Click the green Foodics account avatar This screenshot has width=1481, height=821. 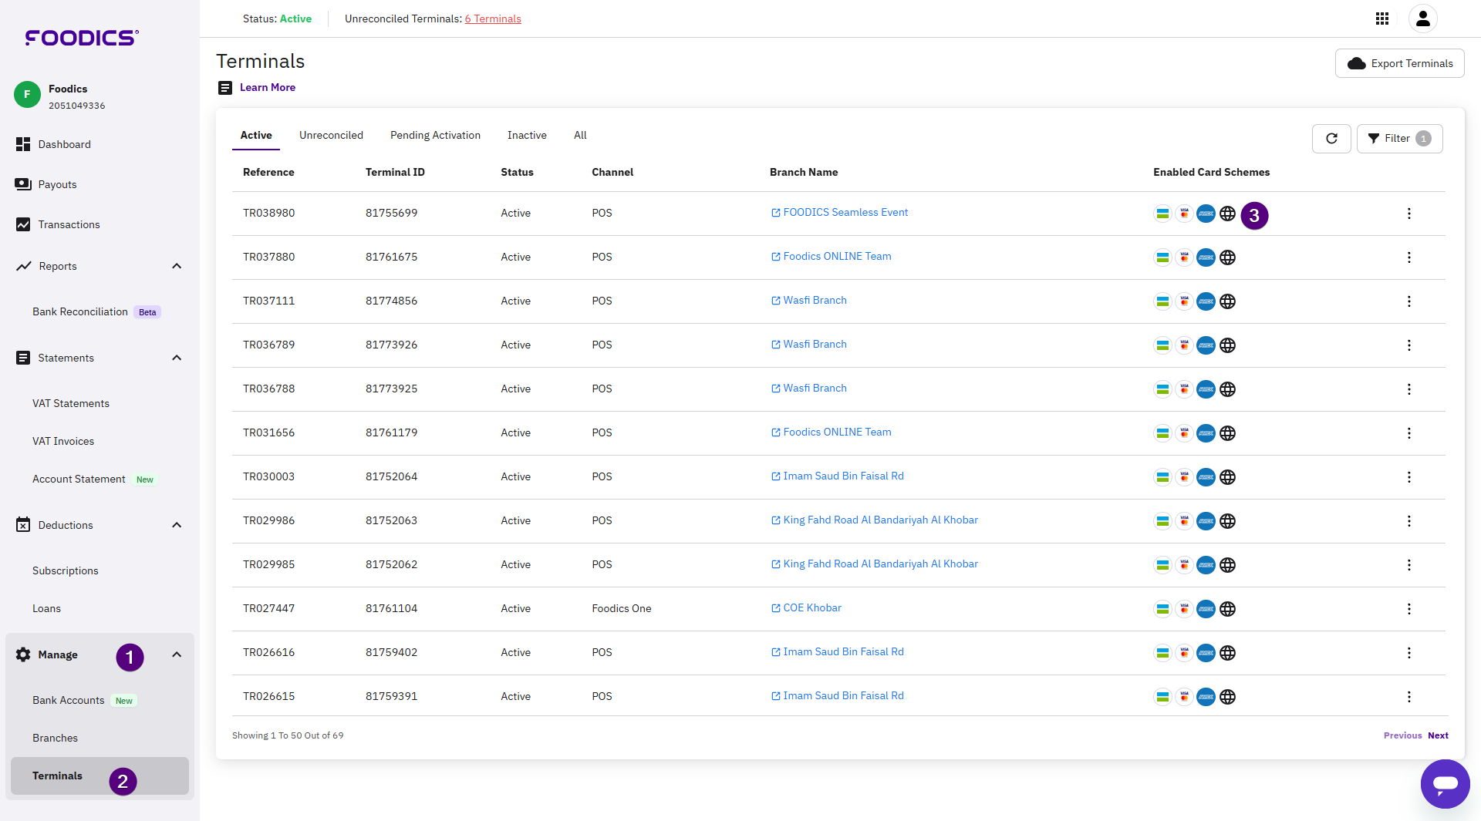pyautogui.click(x=27, y=95)
